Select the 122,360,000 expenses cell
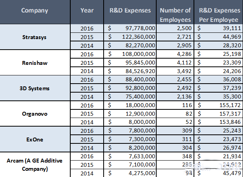 coord(130,37)
